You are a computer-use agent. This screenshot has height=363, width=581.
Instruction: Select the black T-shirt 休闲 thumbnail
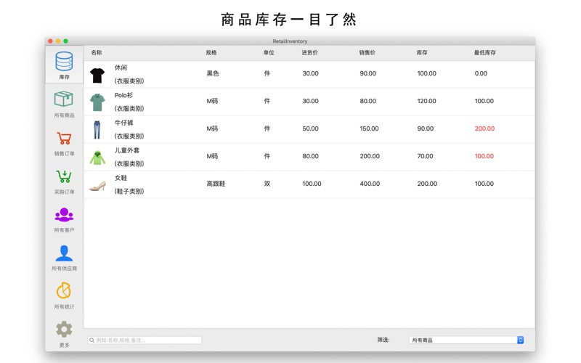click(x=97, y=74)
